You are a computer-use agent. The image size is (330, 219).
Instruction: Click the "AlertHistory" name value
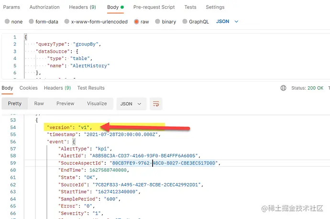coord(90,66)
